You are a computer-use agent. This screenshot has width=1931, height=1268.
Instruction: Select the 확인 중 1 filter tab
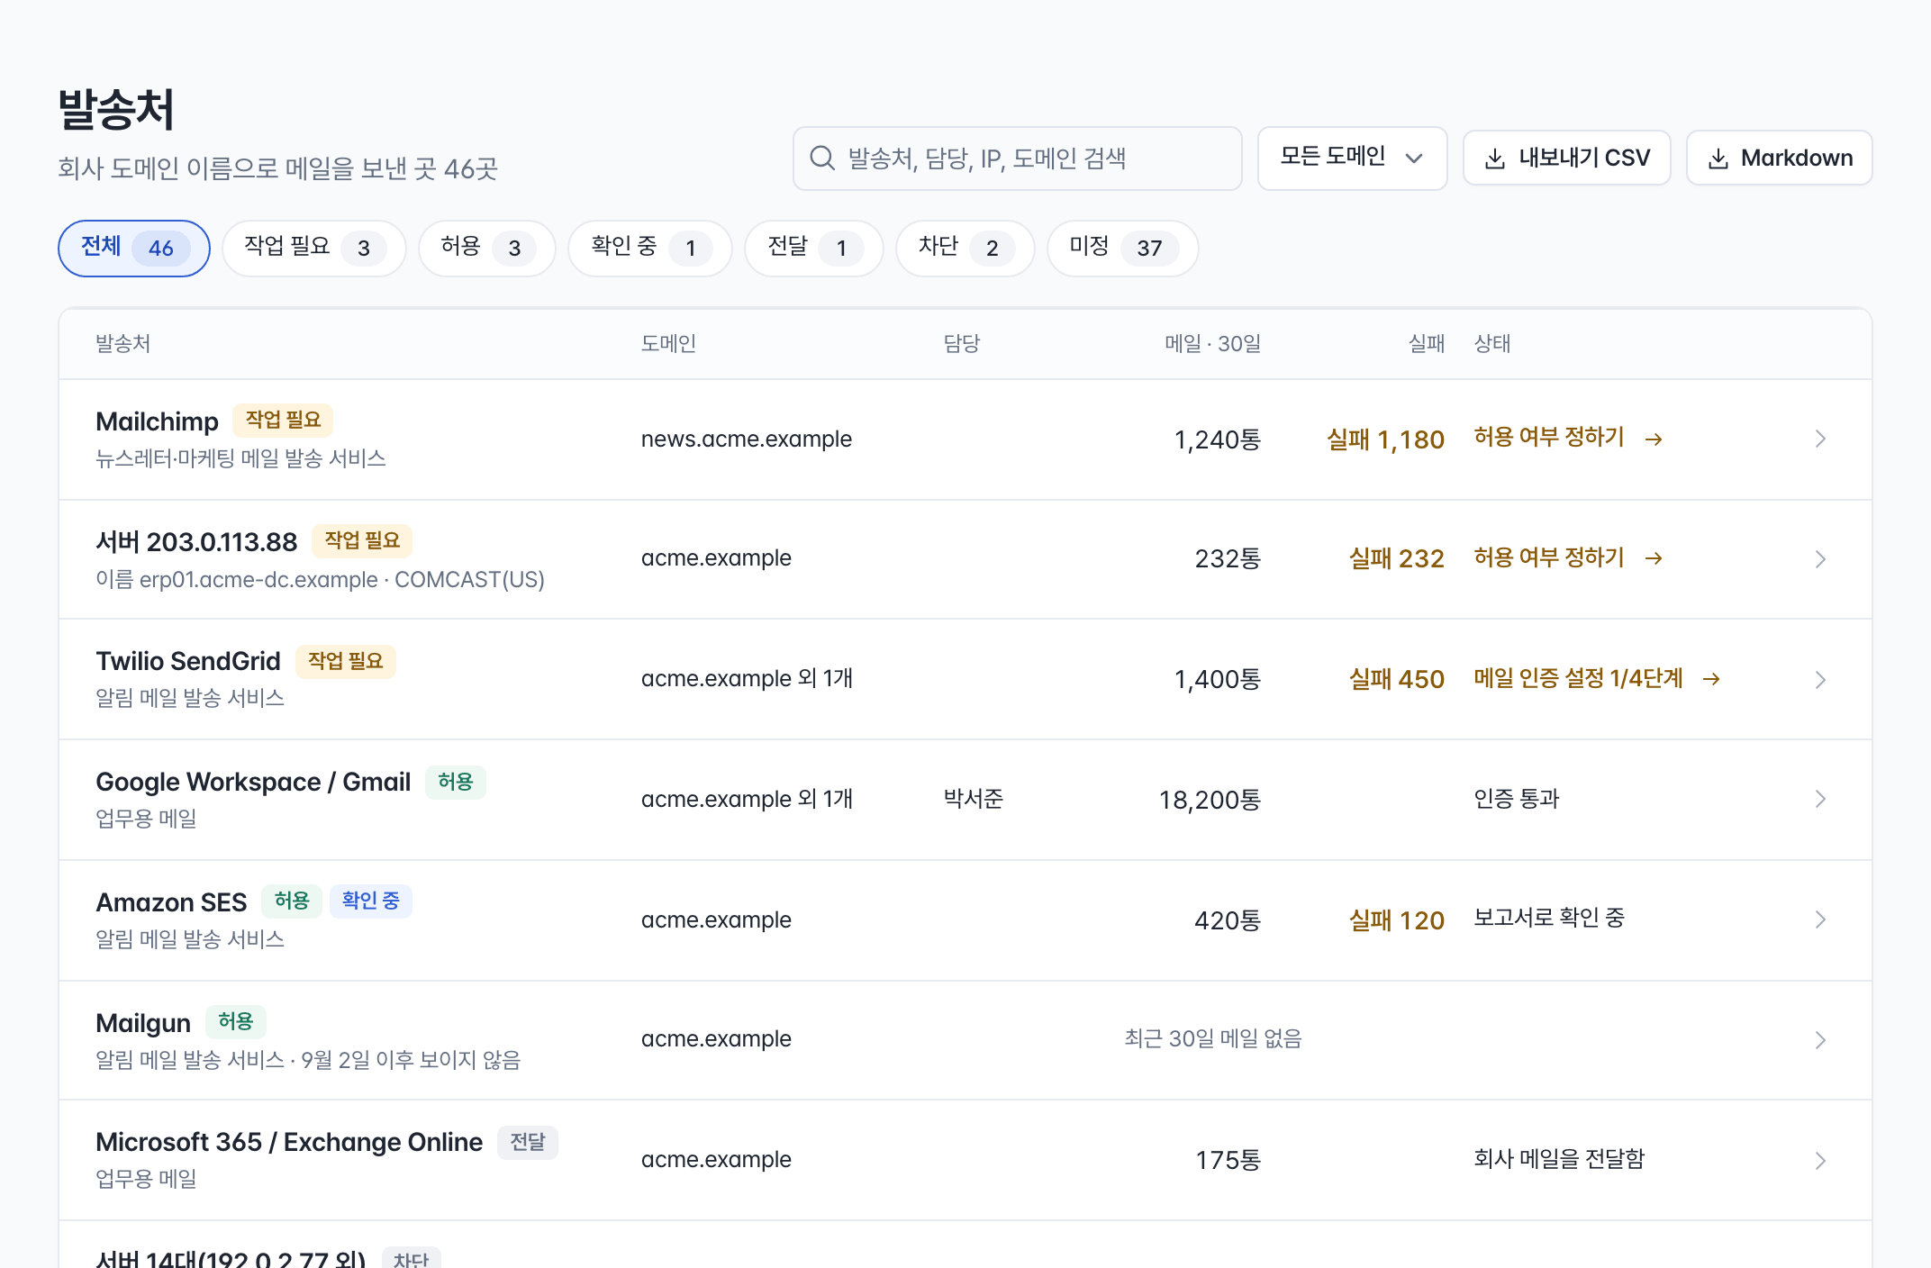pos(649,248)
